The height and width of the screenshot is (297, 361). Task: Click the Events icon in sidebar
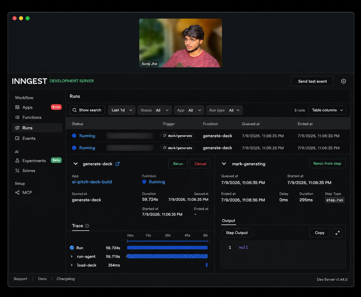click(x=17, y=138)
